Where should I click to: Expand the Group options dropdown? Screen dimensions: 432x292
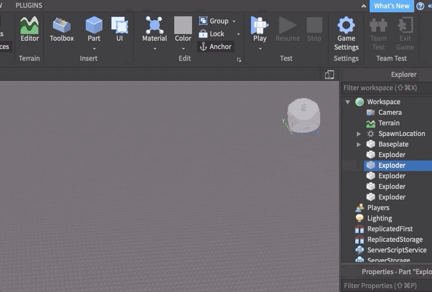pos(234,21)
